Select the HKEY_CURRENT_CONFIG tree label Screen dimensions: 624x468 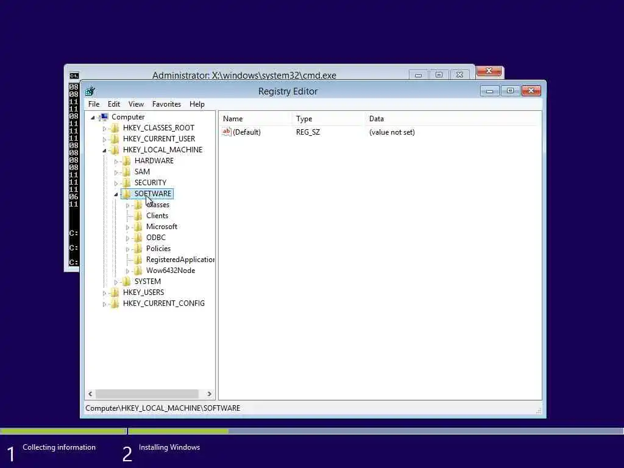pyautogui.click(x=164, y=303)
